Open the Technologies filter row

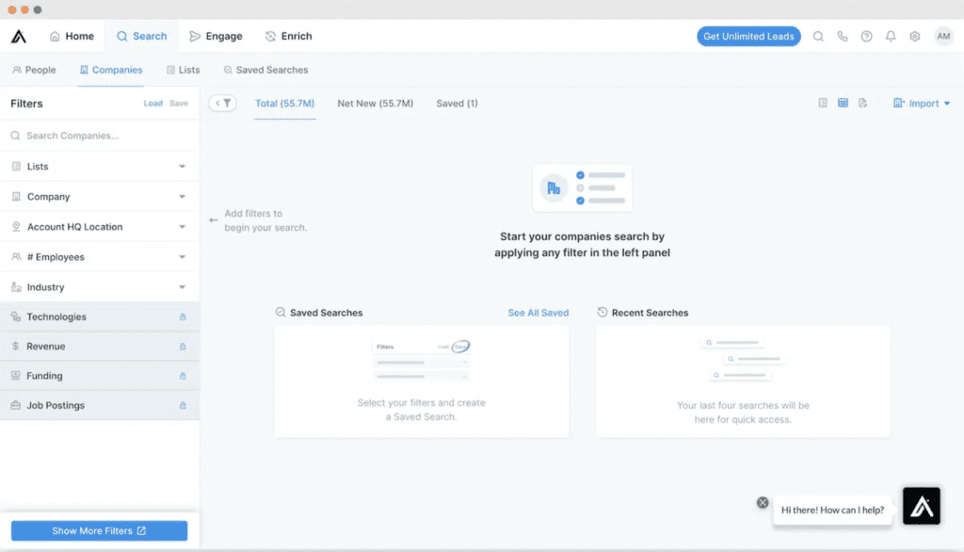pos(100,317)
